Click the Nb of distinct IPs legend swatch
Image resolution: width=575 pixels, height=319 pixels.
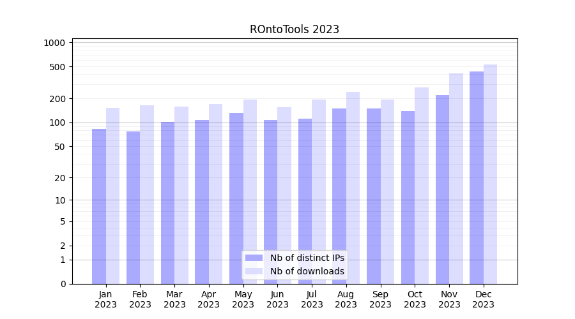(x=254, y=258)
